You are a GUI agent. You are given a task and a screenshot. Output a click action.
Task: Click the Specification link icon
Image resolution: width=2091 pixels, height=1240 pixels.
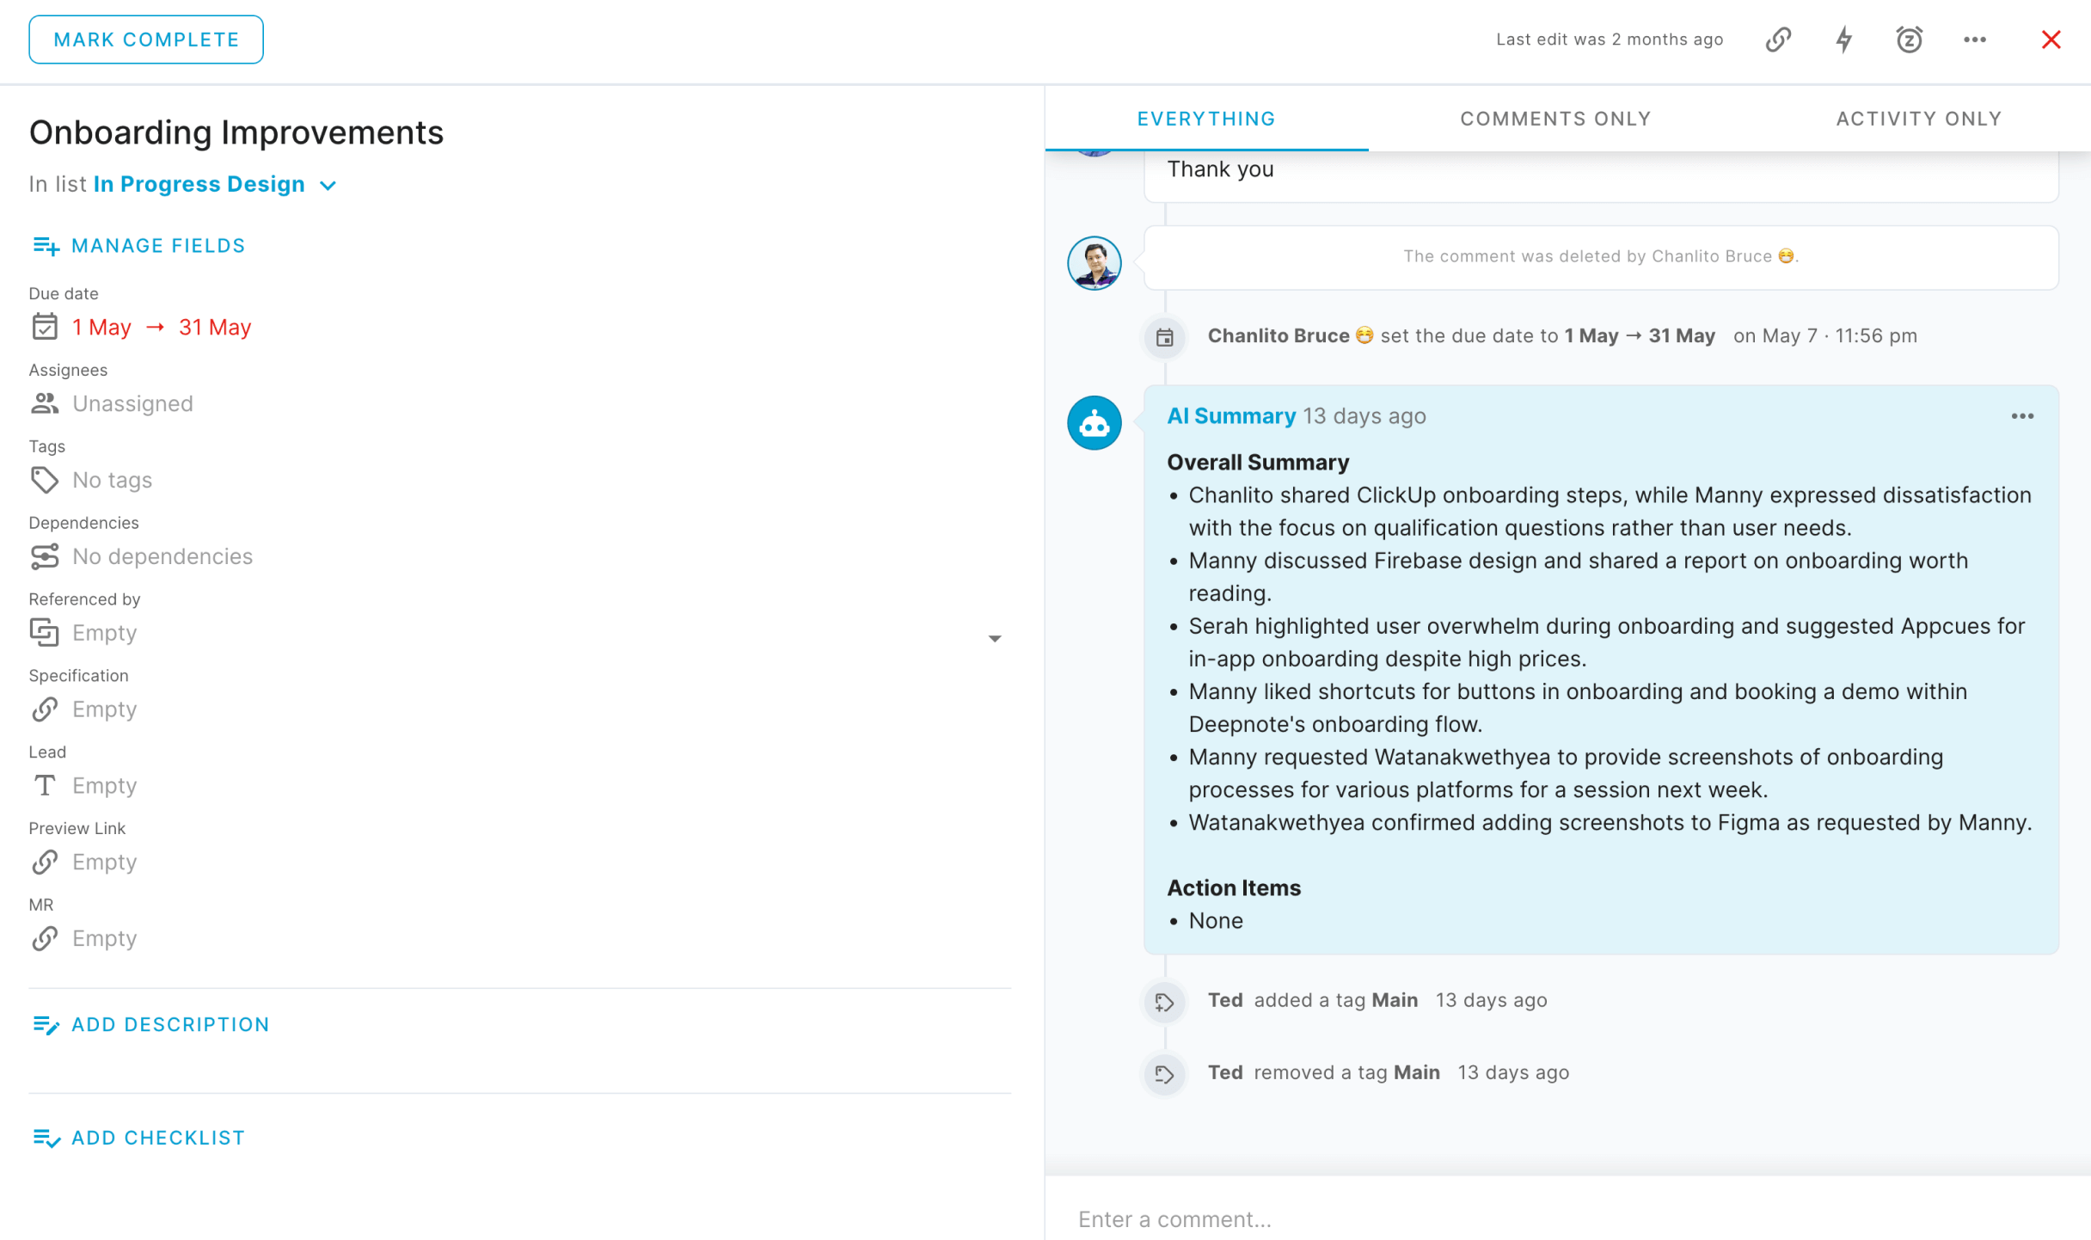[x=45, y=709]
